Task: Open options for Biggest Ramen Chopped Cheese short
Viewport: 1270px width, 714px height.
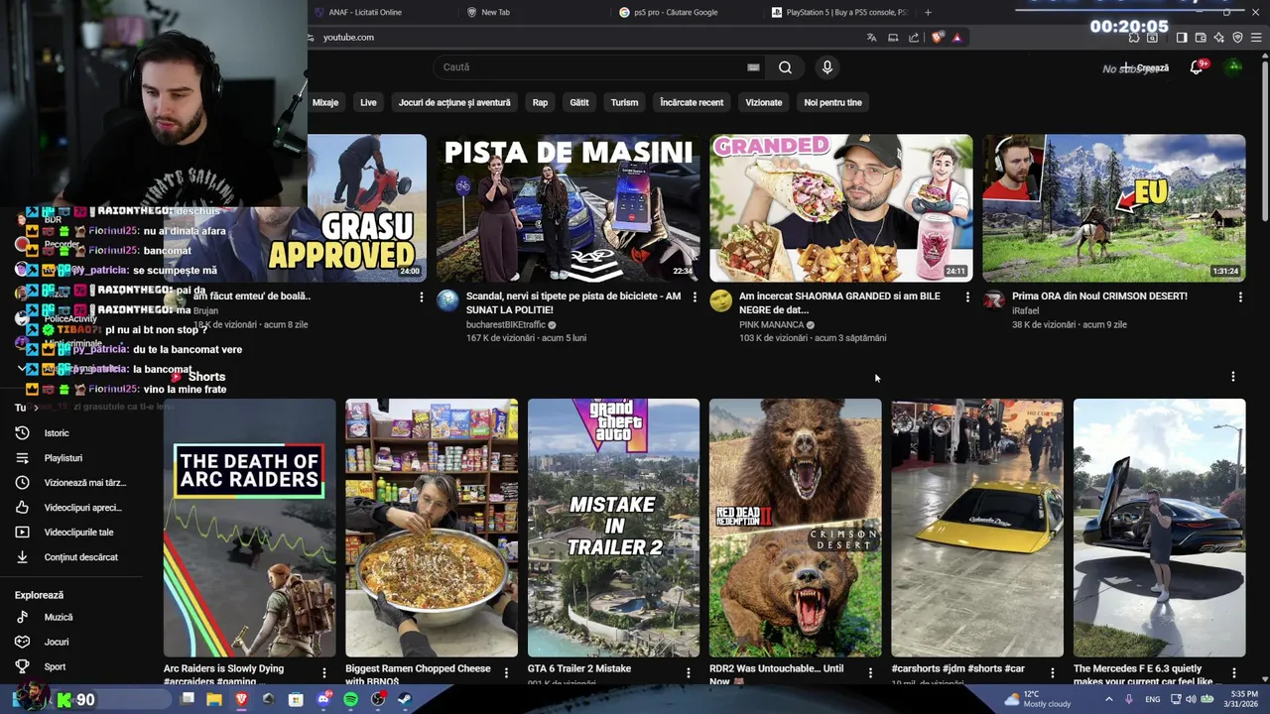Action: pyautogui.click(x=506, y=673)
